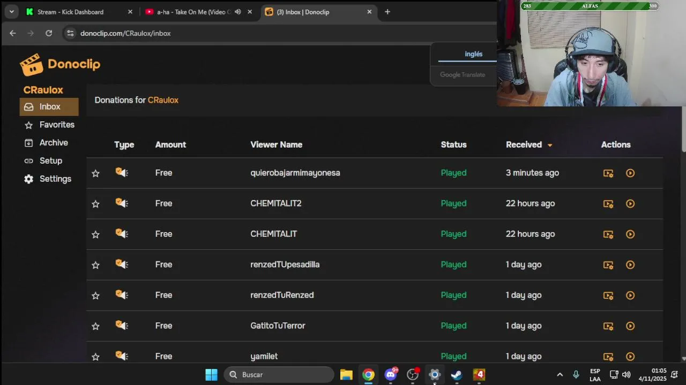
Task: Open archive action for renzedTuRenzed row
Action: 608,295
